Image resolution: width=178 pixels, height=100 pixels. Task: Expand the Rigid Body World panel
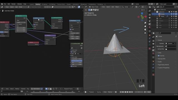pyautogui.click(x=163, y=65)
